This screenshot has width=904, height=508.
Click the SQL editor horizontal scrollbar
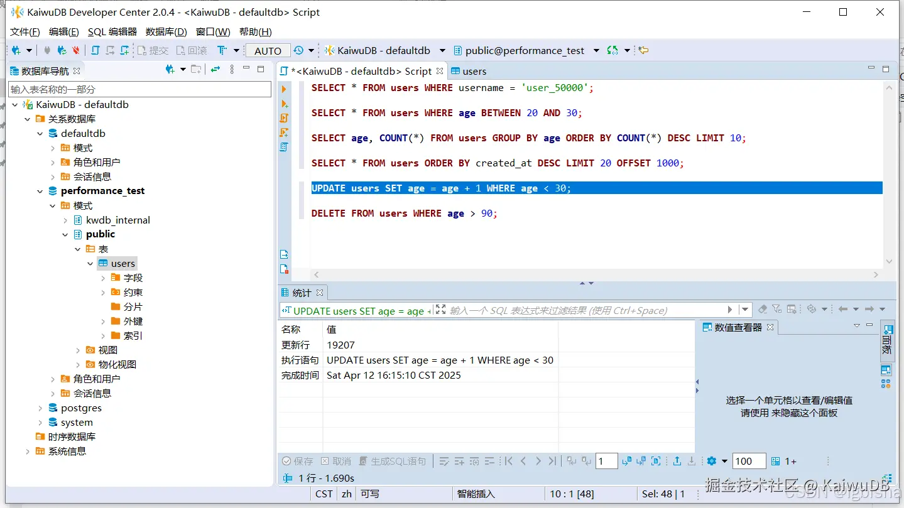pyautogui.click(x=594, y=274)
